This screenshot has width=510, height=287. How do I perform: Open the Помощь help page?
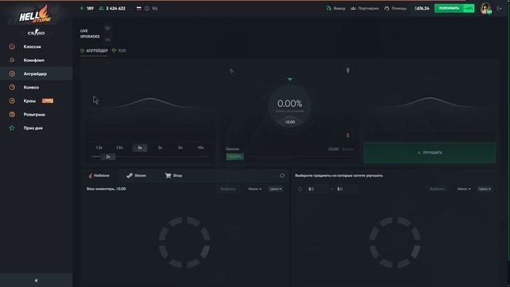[x=395, y=9]
